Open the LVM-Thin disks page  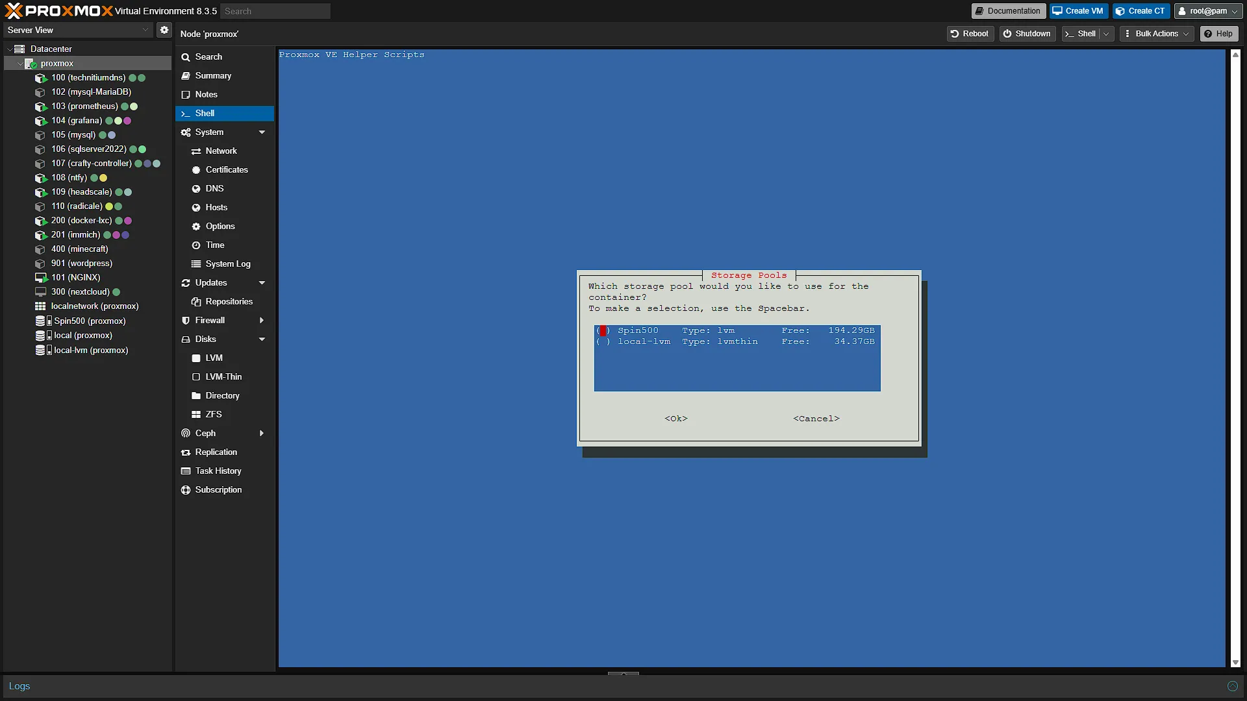click(x=225, y=377)
